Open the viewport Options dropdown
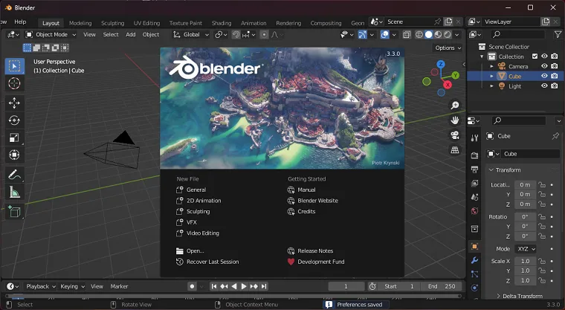 tap(448, 48)
